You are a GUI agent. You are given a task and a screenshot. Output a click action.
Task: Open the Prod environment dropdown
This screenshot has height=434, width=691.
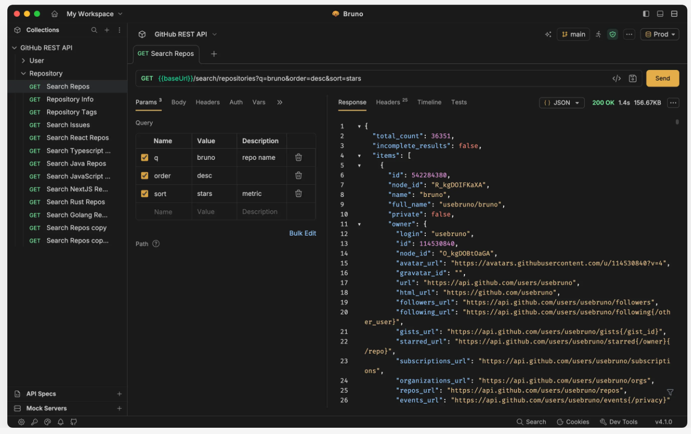point(660,34)
